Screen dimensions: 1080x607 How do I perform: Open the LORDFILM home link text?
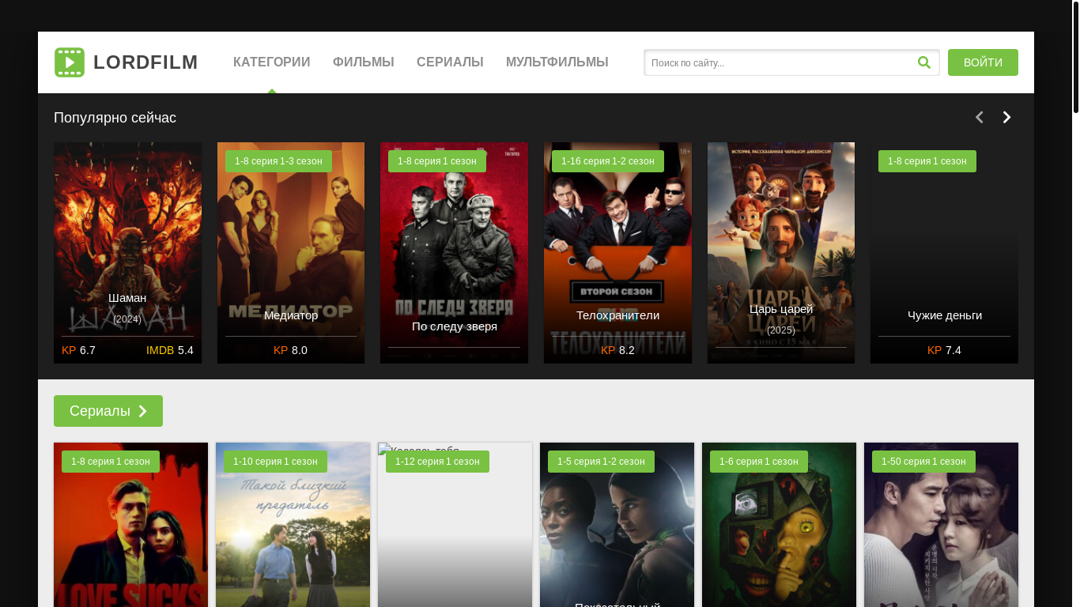point(145,62)
